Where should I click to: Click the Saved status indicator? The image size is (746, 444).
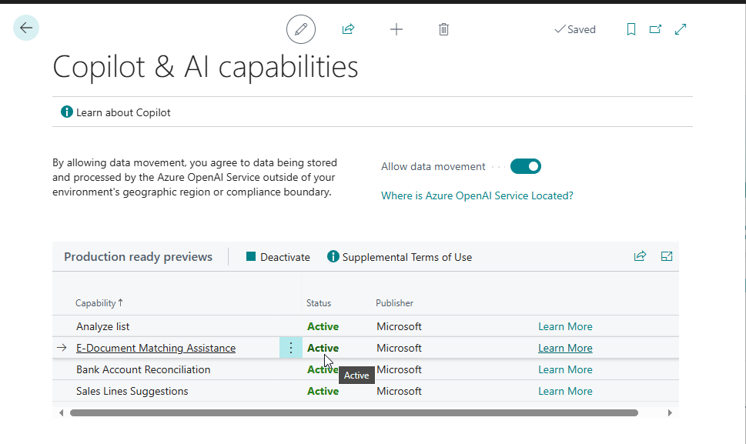click(575, 29)
